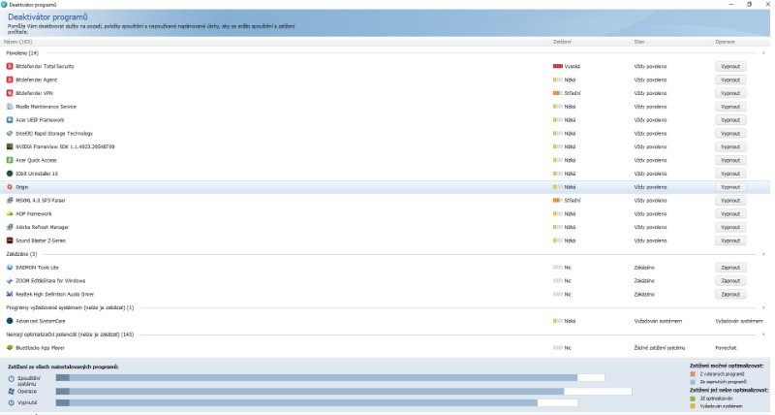Screen dimensions: 775x415
Task: Click the IObit Uninstaller 10 icon
Action: [10, 174]
